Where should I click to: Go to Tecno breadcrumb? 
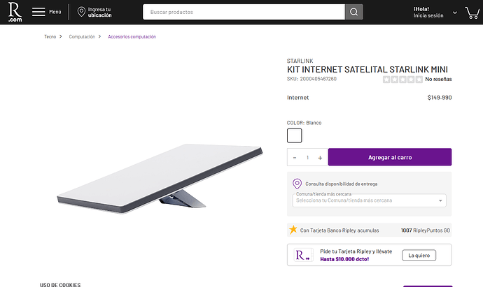point(50,36)
